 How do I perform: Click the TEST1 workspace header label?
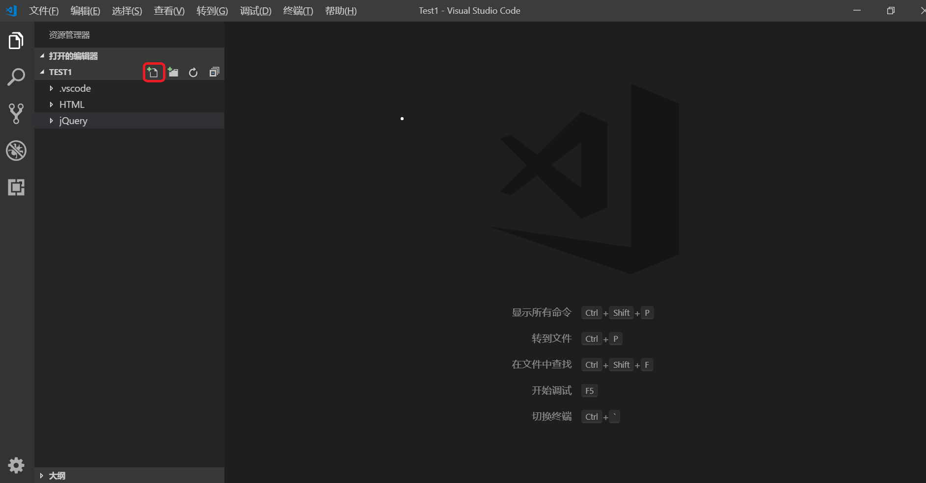pos(60,72)
